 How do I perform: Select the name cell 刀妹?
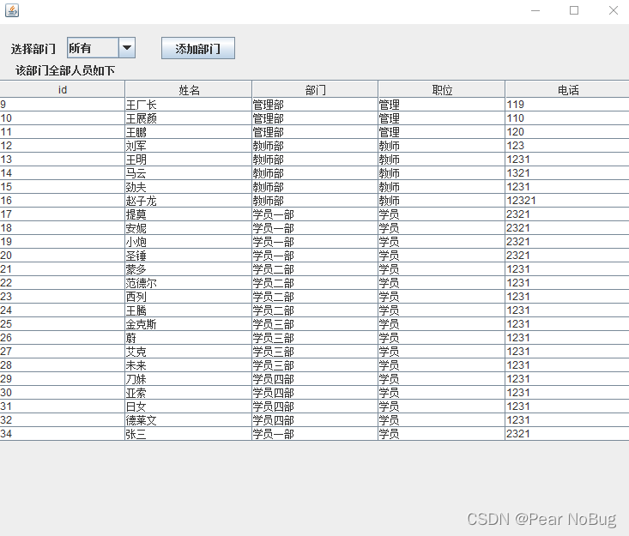pyautogui.click(x=189, y=379)
